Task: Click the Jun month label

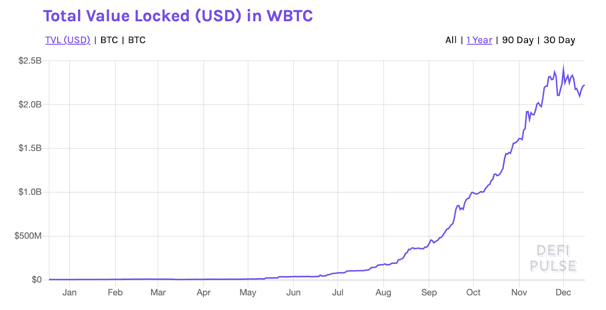Action: (293, 293)
